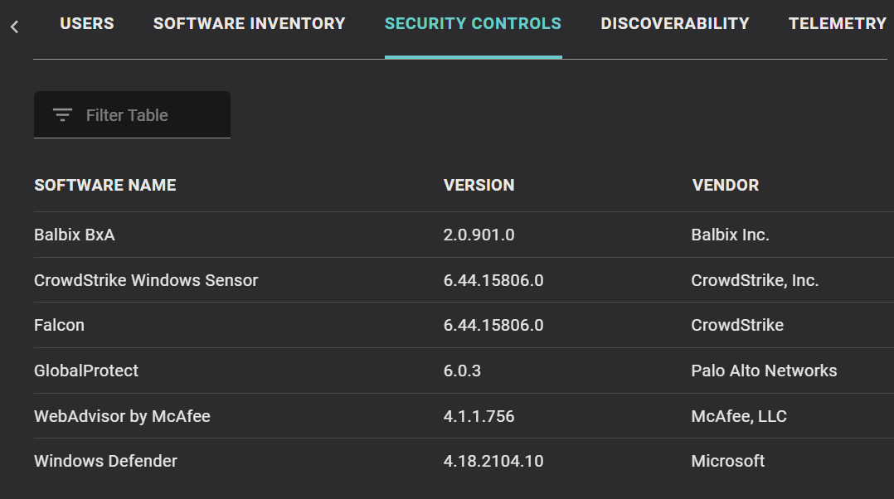
Task: Click vendor CrowdStrike, Inc.
Action: click(x=755, y=280)
